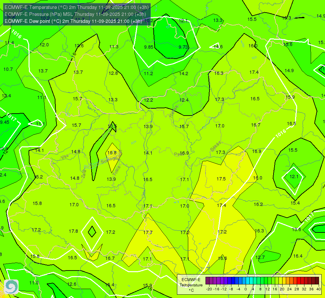Viewport: 325px width, 298px height.
Task: Click the 11.0 temperature value
Action: (x=34, y=283)
